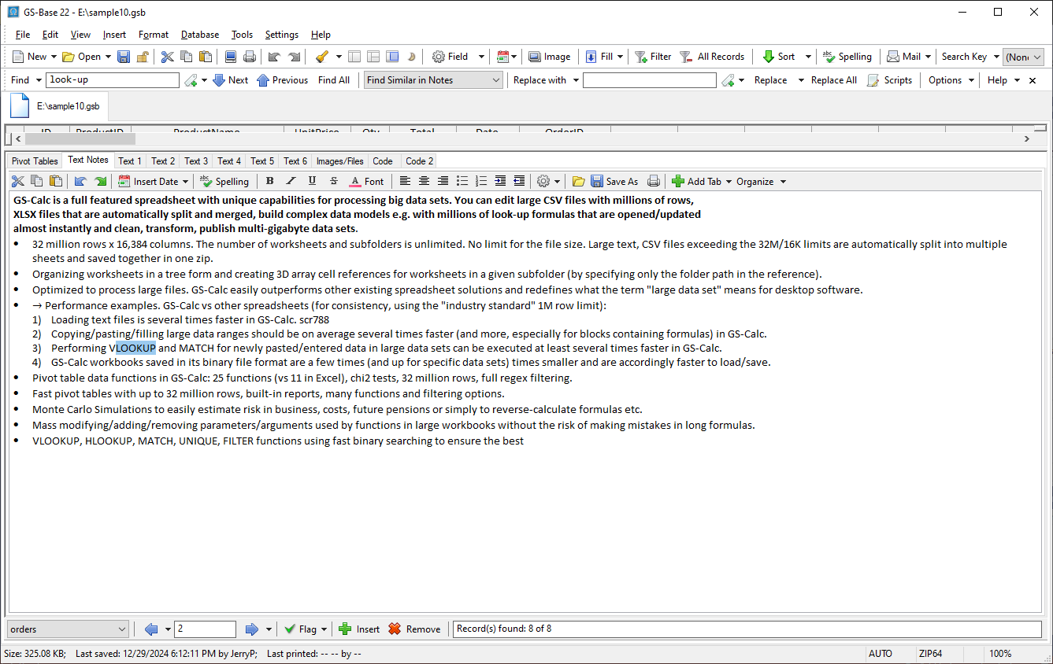Go to next record with right arrow
Screen dimensions: 1053x664
(252, 629)
